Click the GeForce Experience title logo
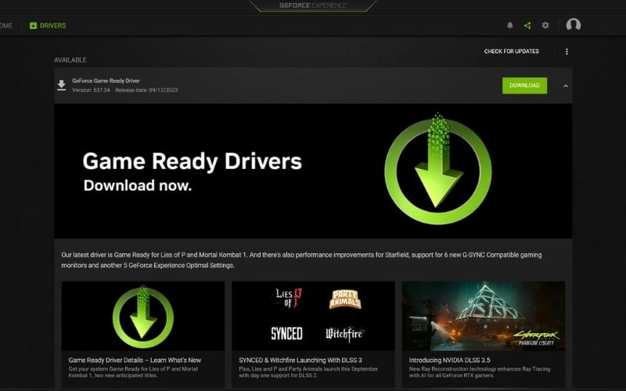The width and height of the screenshot is (626, 391). [313, 5]
